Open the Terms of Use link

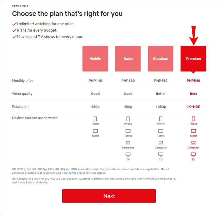coord(77,173)
